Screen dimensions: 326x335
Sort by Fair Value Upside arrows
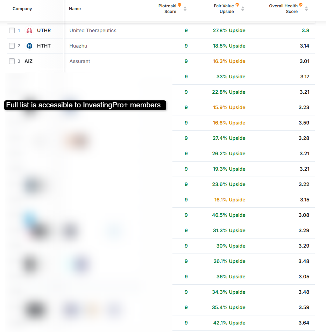tap(243, 9)
